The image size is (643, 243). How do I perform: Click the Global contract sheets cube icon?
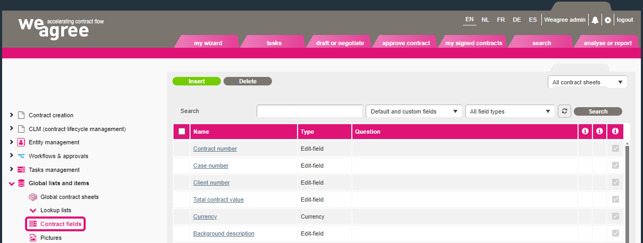point(33,197)
